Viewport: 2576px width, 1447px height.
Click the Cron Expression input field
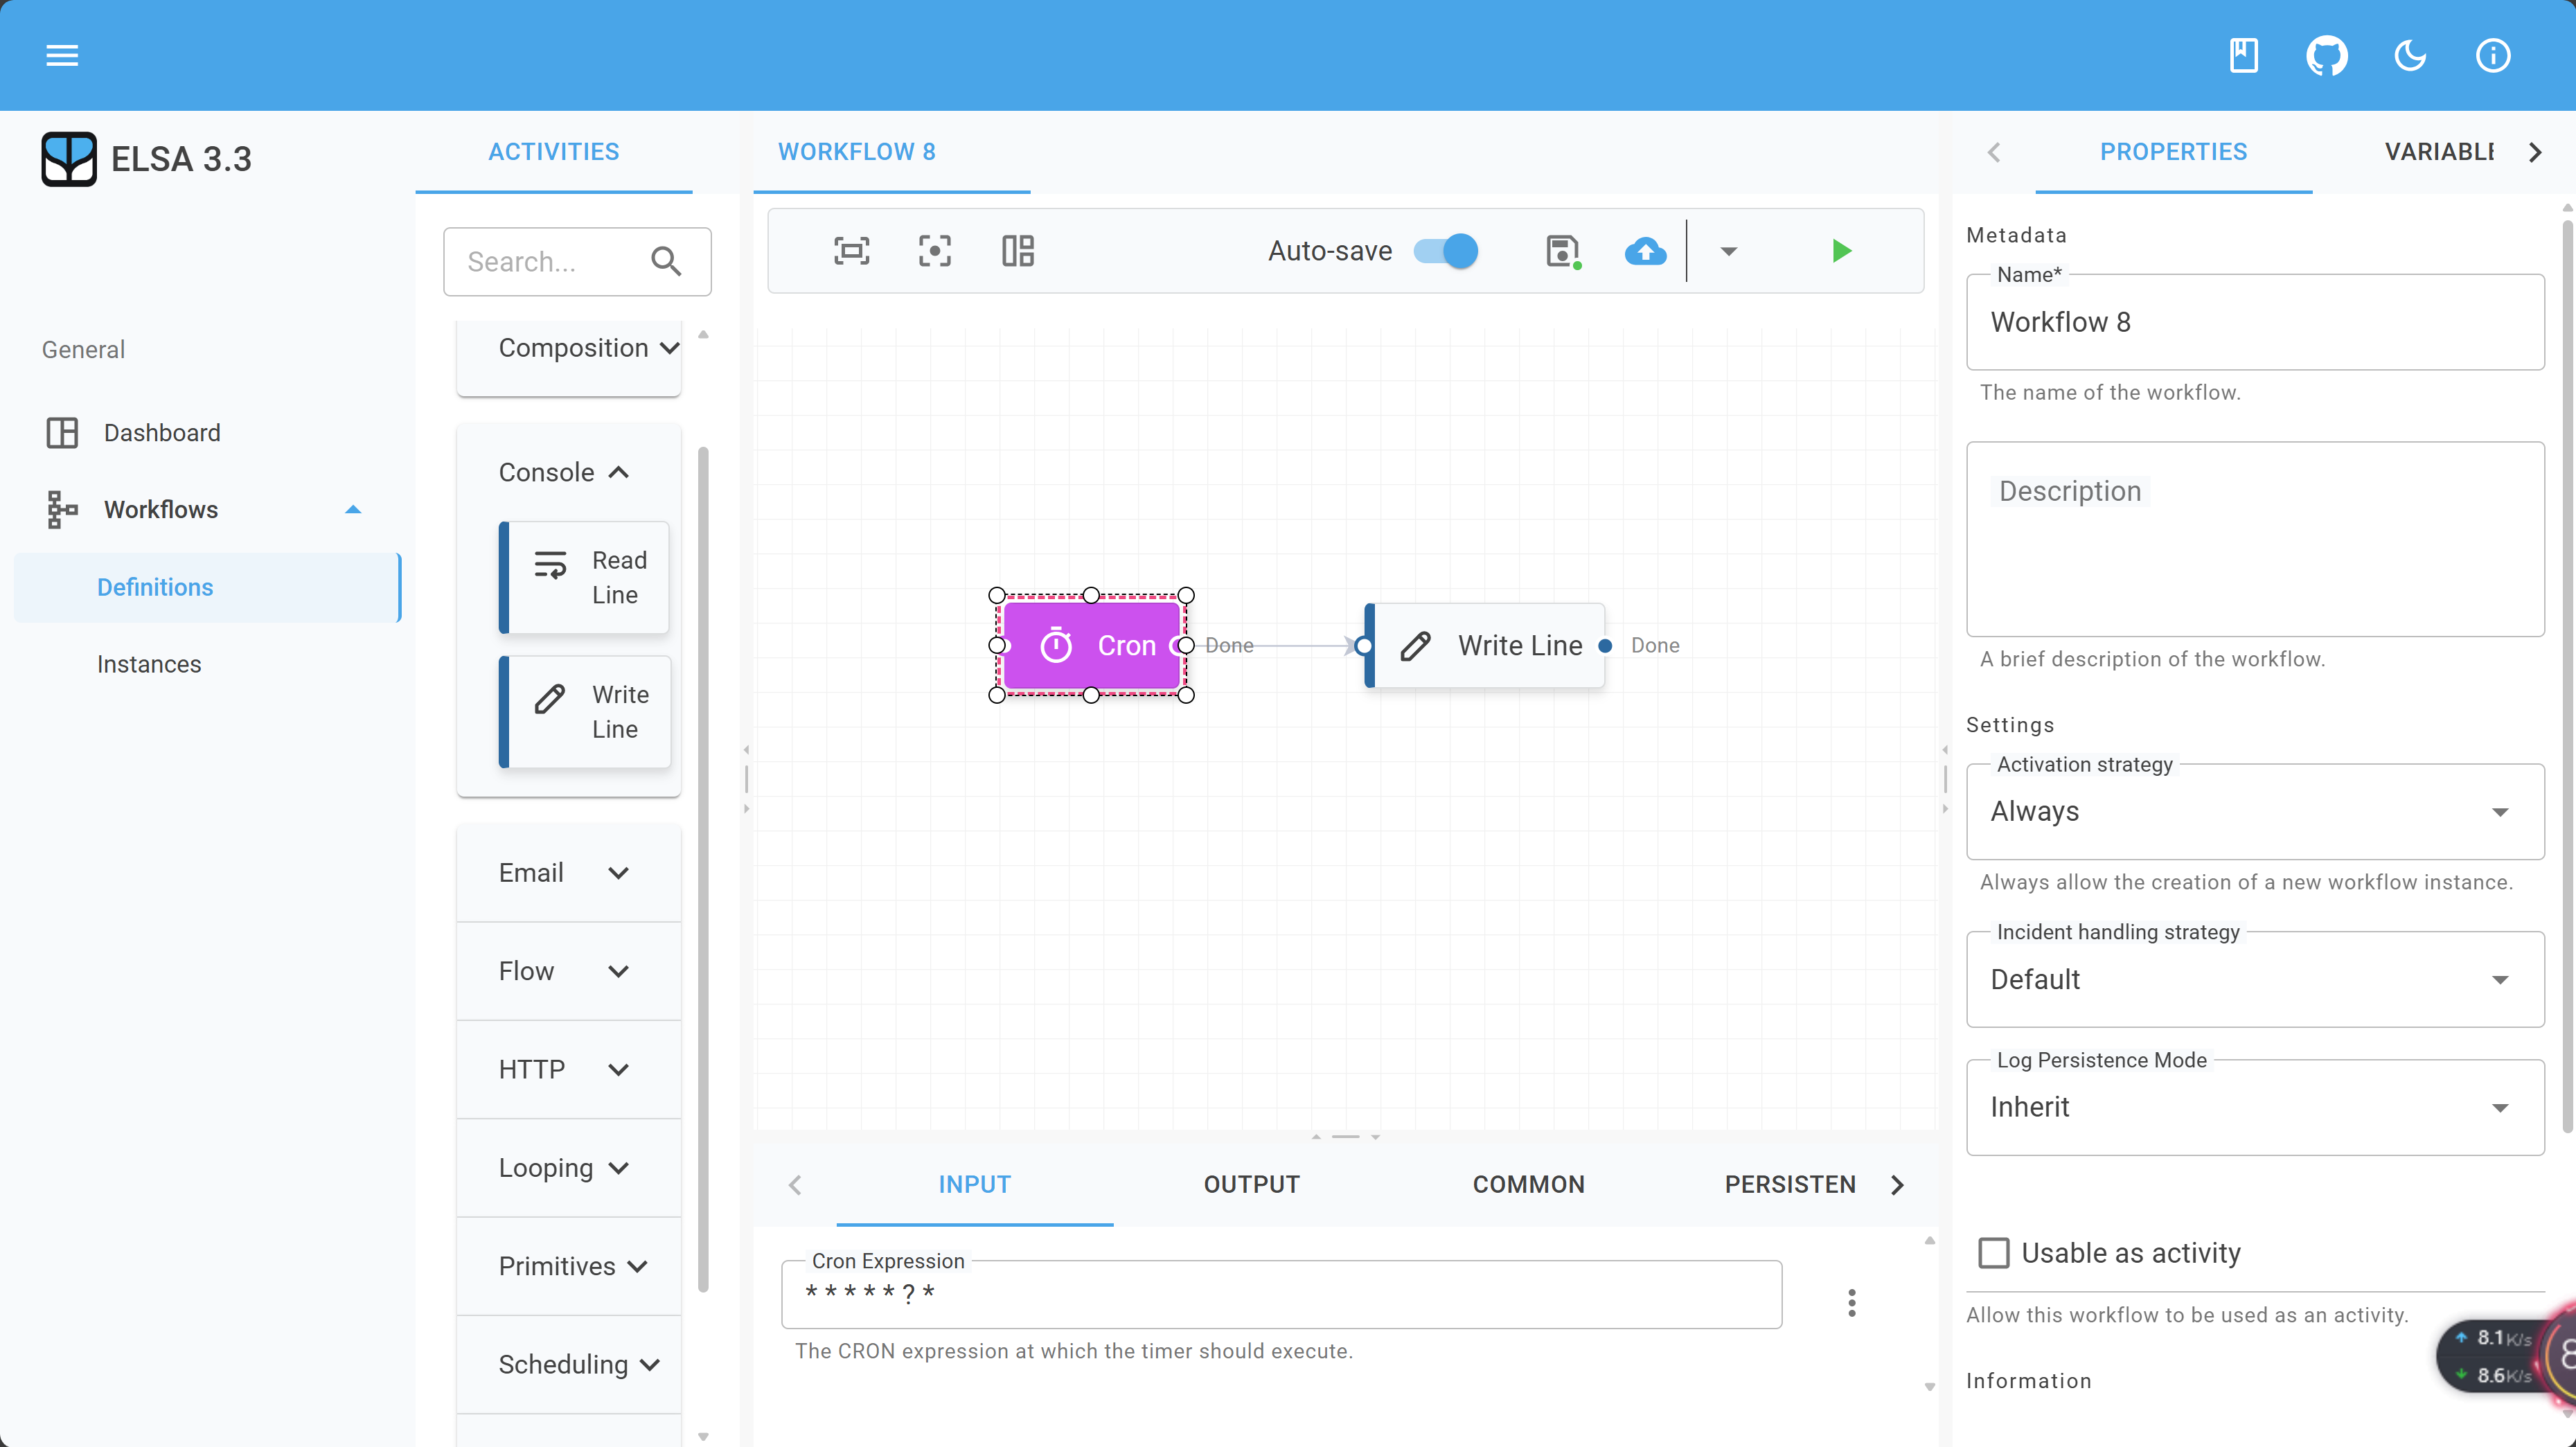(1280, 1294)
